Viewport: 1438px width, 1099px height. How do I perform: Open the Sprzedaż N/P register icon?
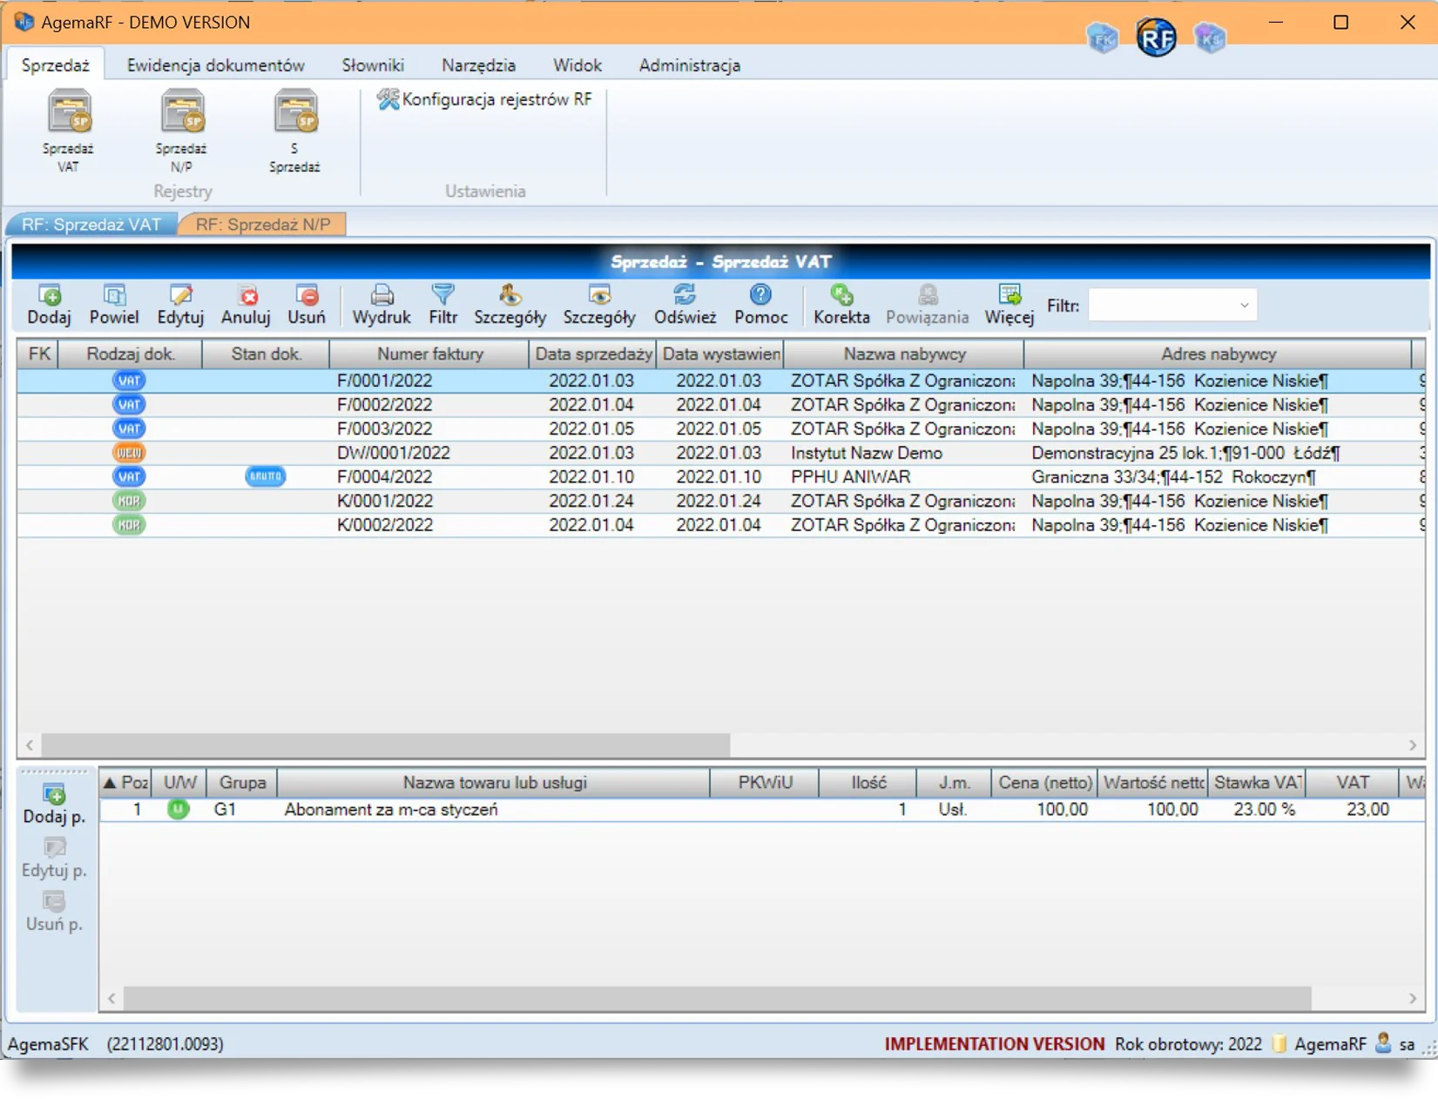coord(181,131)
